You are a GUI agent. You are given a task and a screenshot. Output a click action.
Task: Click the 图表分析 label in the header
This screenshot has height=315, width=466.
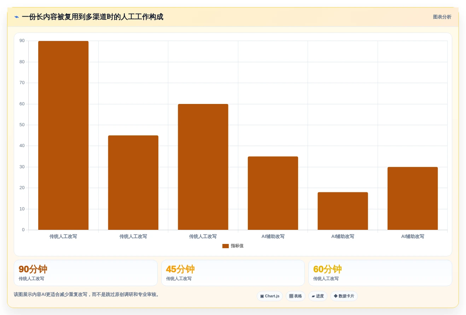coord(442,17)
